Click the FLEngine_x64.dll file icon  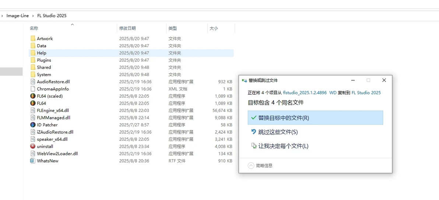pyautogui.click(x=33, y=110)
